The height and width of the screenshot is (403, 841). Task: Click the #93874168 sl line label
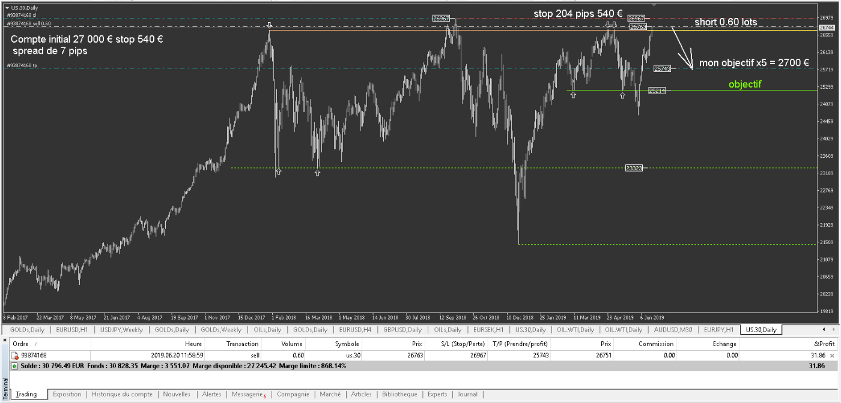pos(22,15)
